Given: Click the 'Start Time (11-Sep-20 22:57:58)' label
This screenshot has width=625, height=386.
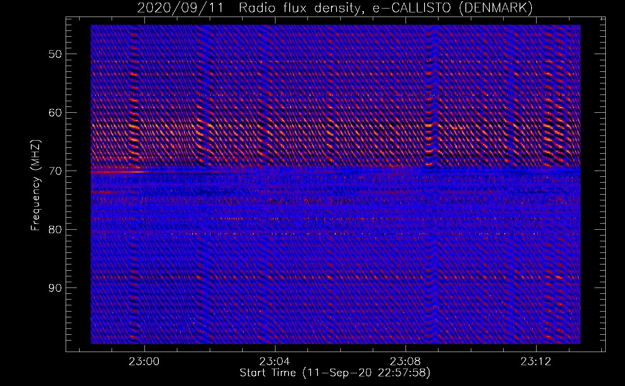Looking at the screenshot, I should click(335, 373).
